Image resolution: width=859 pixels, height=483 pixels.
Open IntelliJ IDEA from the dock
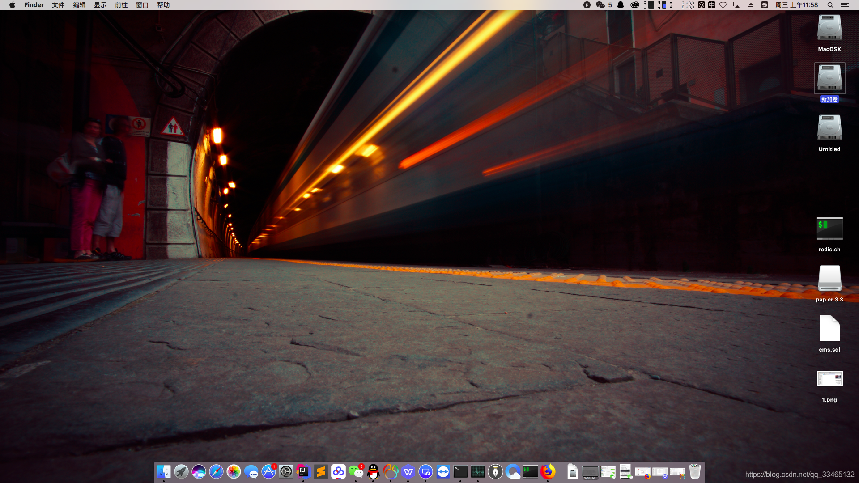pos(303,471)
